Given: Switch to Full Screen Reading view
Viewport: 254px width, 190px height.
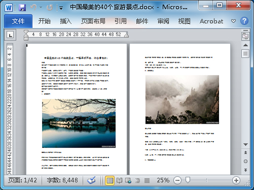Looking at the screenshot, I should tap(119, 180).
